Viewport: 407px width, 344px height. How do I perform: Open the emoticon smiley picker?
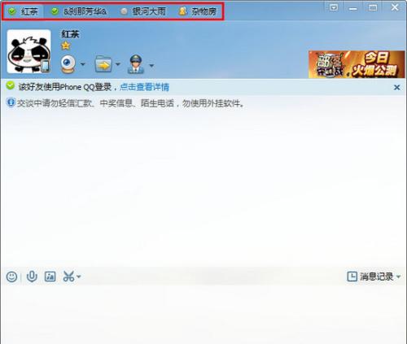11,277
